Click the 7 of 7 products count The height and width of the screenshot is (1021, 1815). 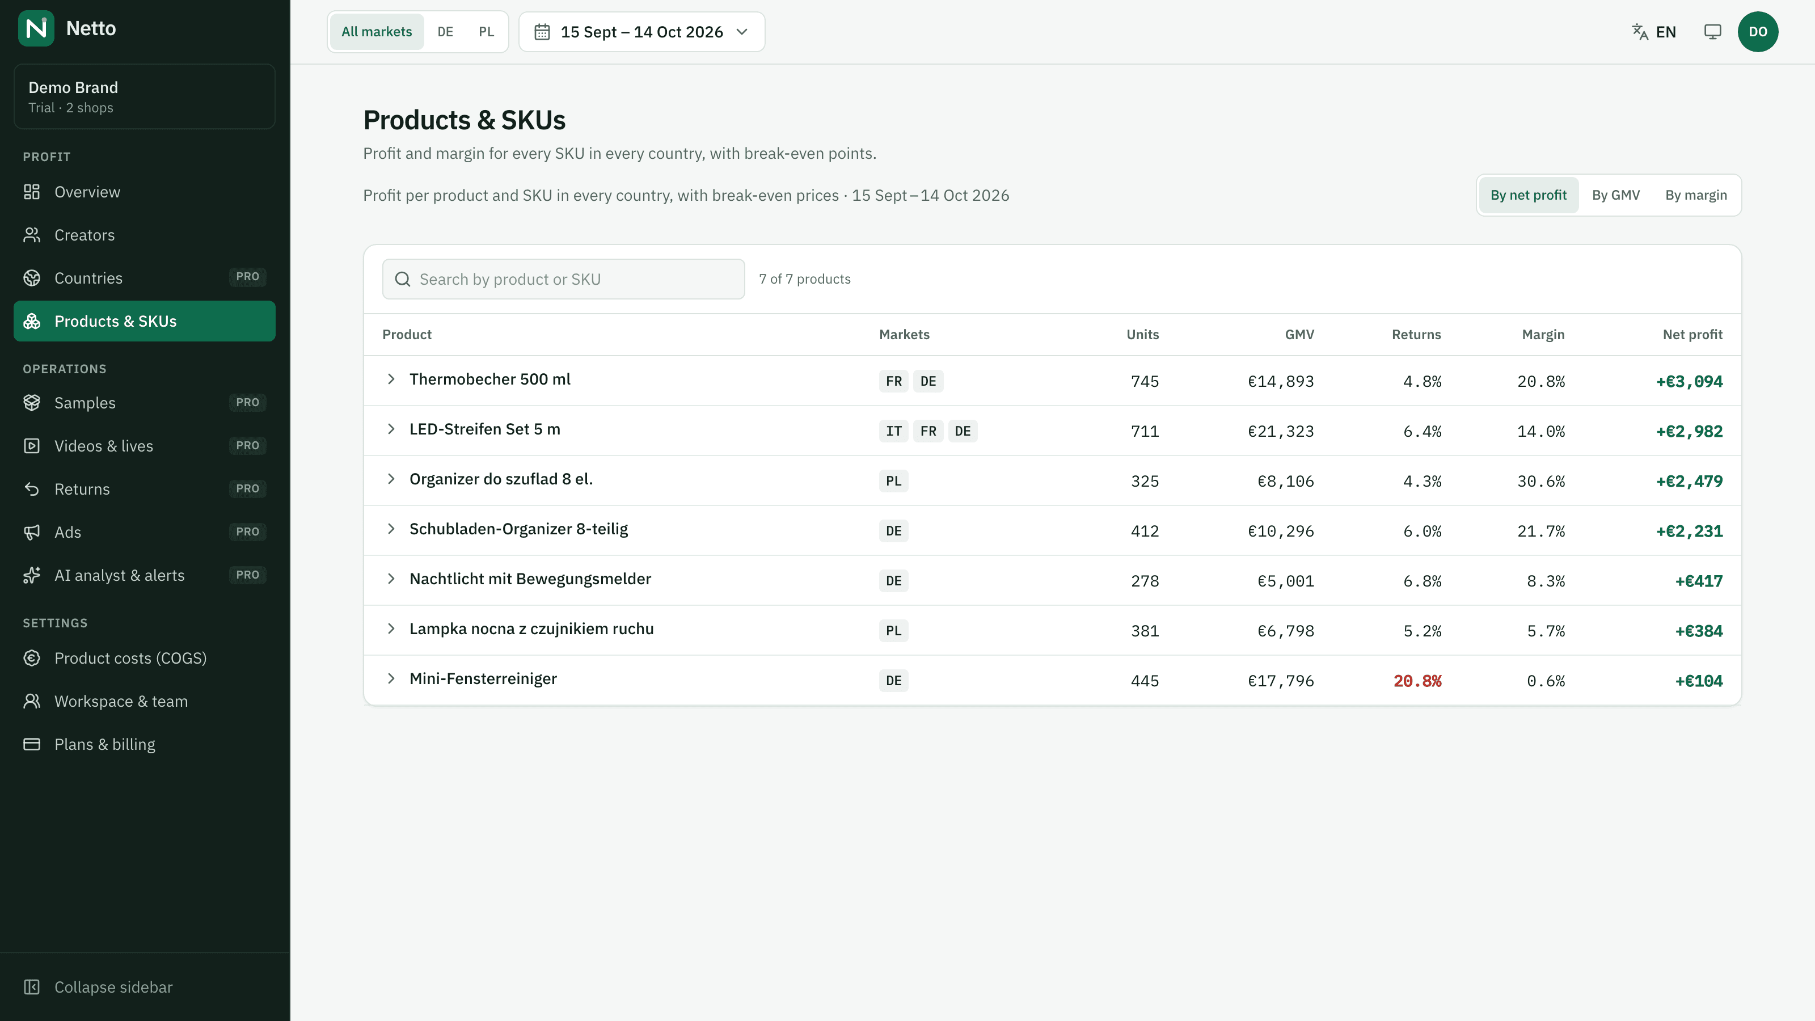[805, 279]
